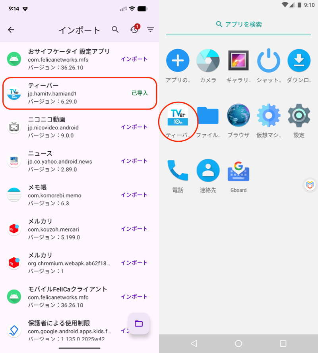Tap the 保護者による使用制限 app icon
318x353 pixels.
[x=14, y=331]
